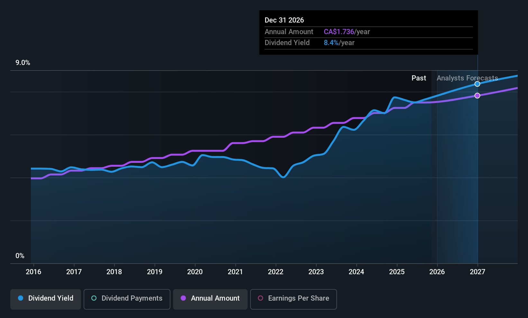Click the CA$1.736/year annual amount value
528x318 pixels.
pos(347,32)
